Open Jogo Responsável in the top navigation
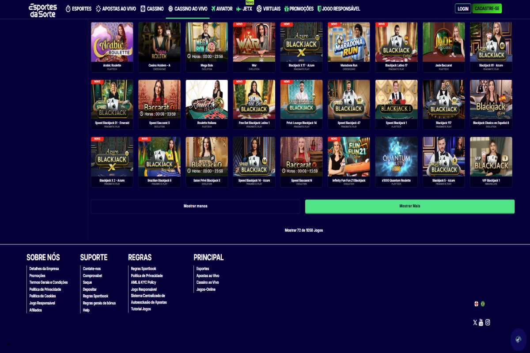The height and width of the screenshot is (353, 530). (339, 9)
